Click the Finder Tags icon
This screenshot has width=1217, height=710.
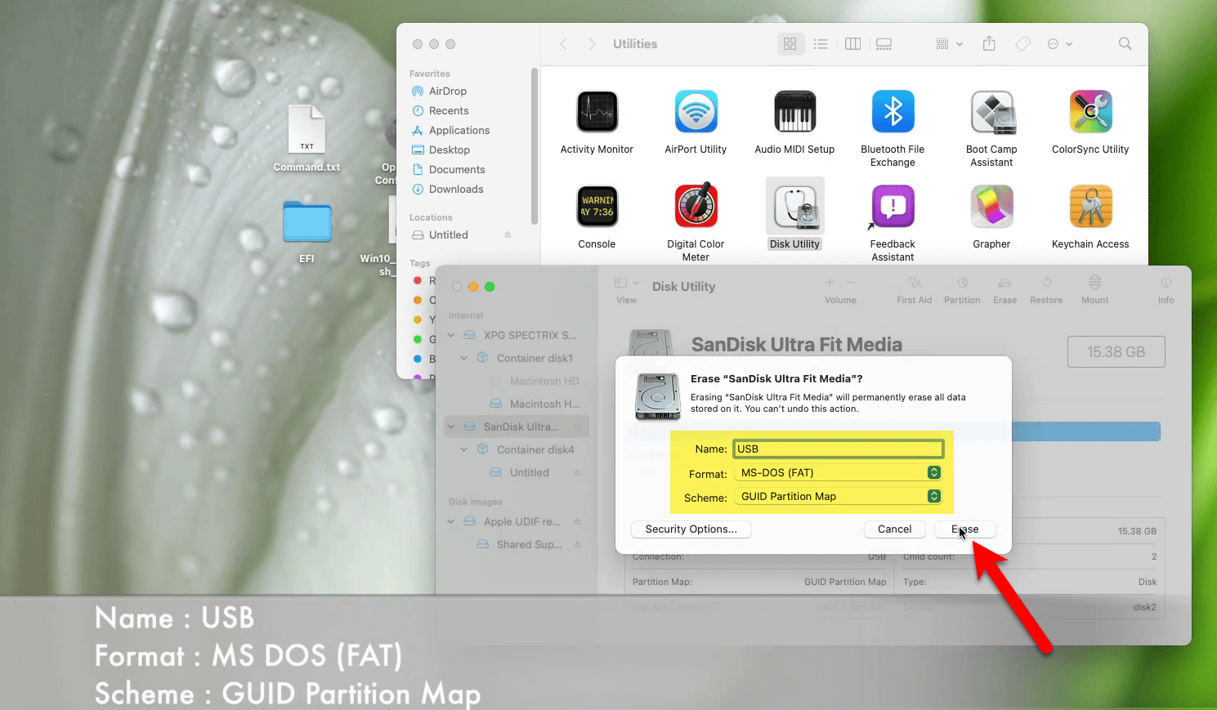tap(1022, 44)
